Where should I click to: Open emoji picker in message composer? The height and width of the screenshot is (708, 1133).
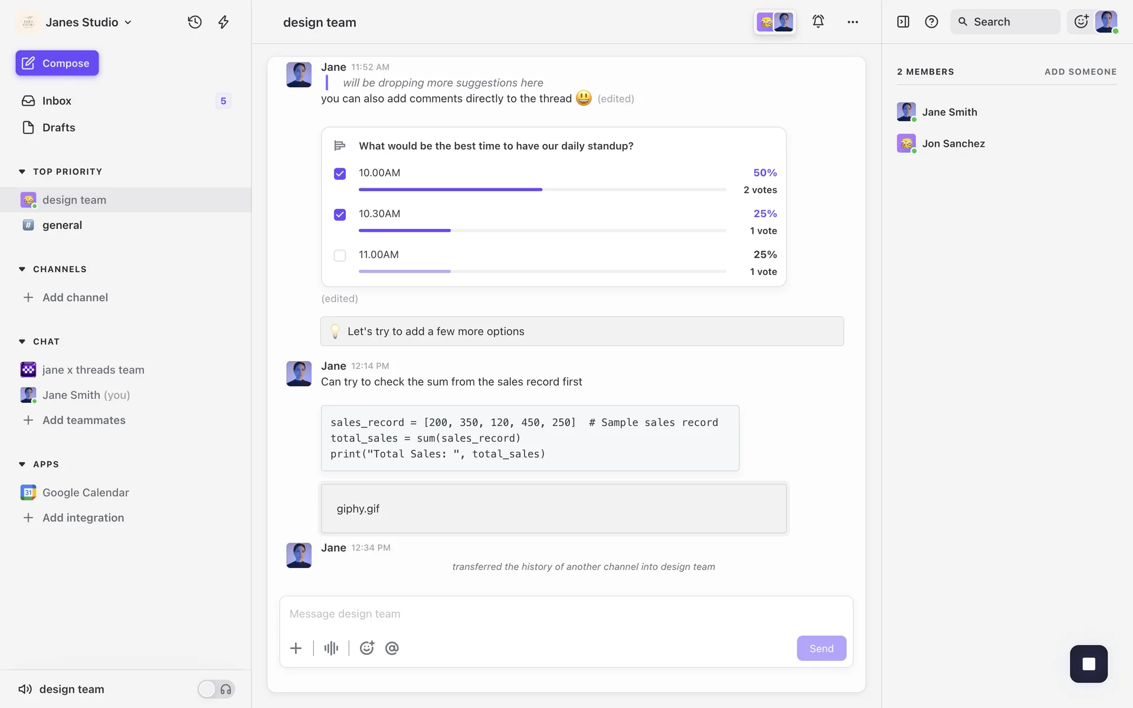tap(367, 648)
